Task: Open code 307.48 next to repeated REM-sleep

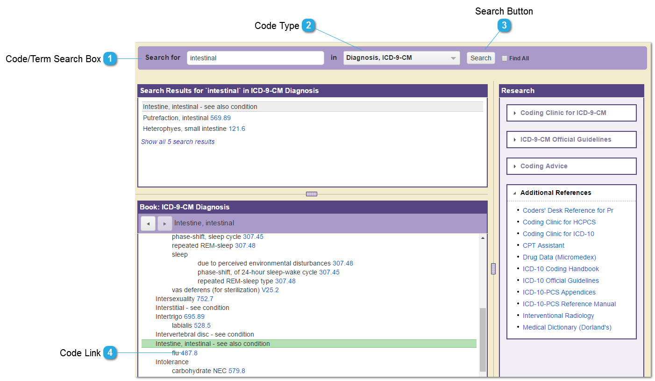Action: pyautogui.click(x=245, y=245)
